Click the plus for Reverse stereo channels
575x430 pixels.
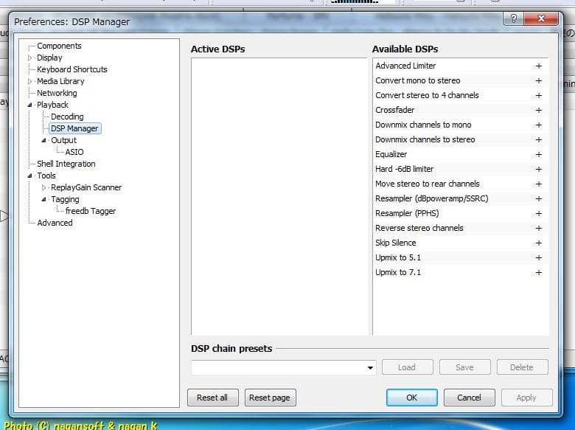538,228
